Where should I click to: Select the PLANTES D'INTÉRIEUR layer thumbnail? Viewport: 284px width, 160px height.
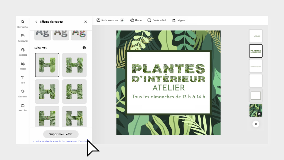click(x=256, y=51)
